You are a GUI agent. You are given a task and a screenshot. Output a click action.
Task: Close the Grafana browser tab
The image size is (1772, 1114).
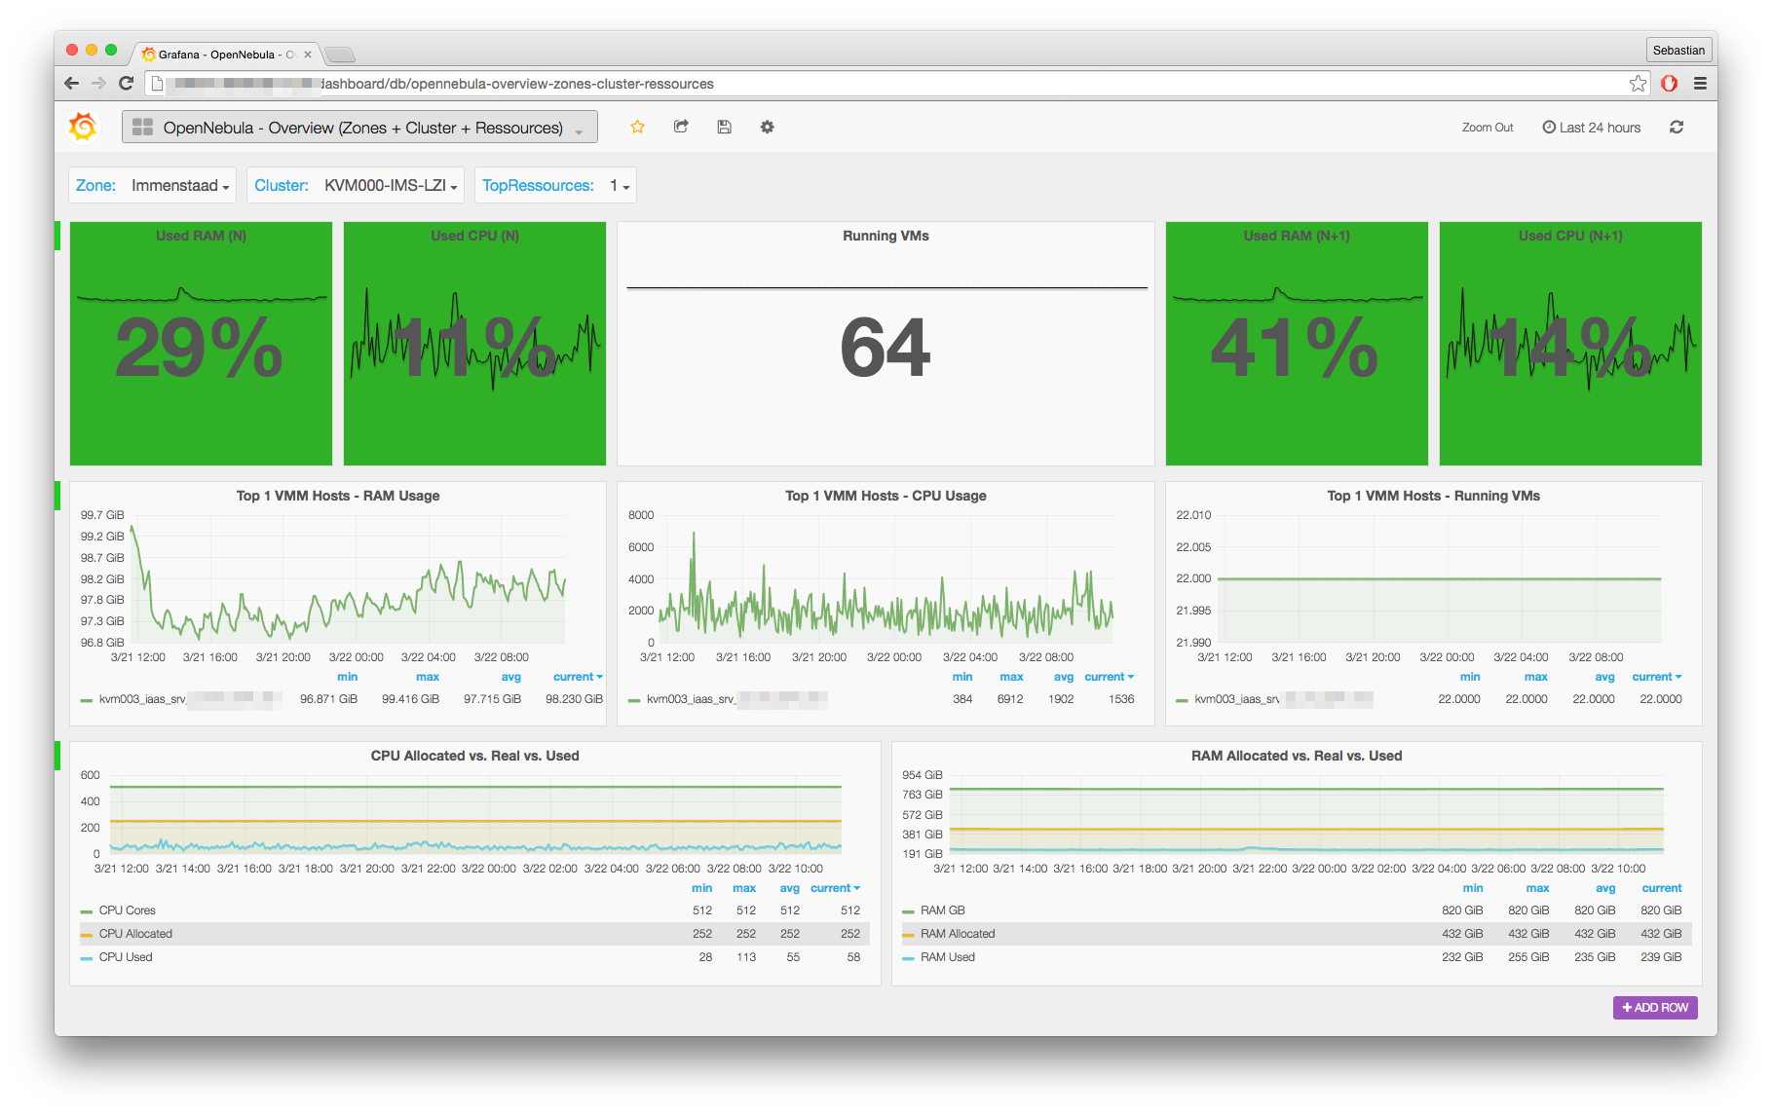point(308,55)
